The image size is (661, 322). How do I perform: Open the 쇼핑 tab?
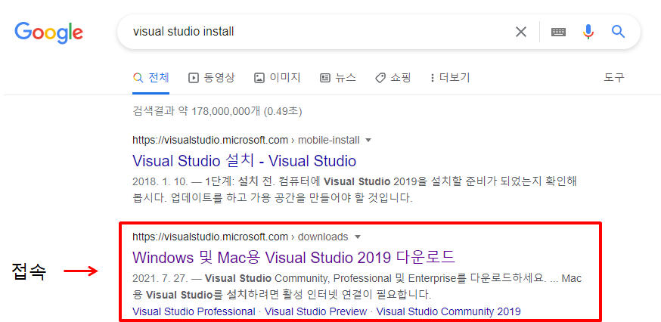(393, 78)
